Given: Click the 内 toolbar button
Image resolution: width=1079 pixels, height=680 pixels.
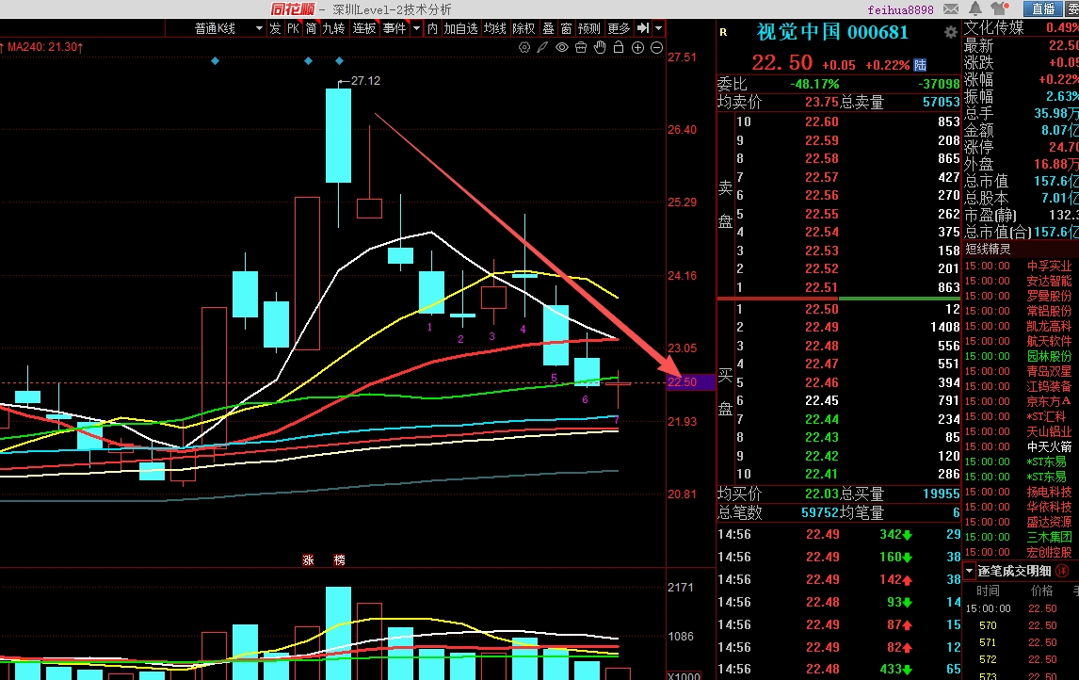Looking at the screenshot, I should coord(432,28).
